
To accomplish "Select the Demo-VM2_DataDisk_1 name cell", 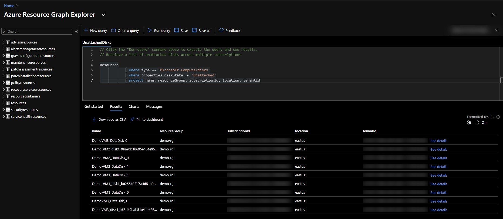I will click(110, 166).
